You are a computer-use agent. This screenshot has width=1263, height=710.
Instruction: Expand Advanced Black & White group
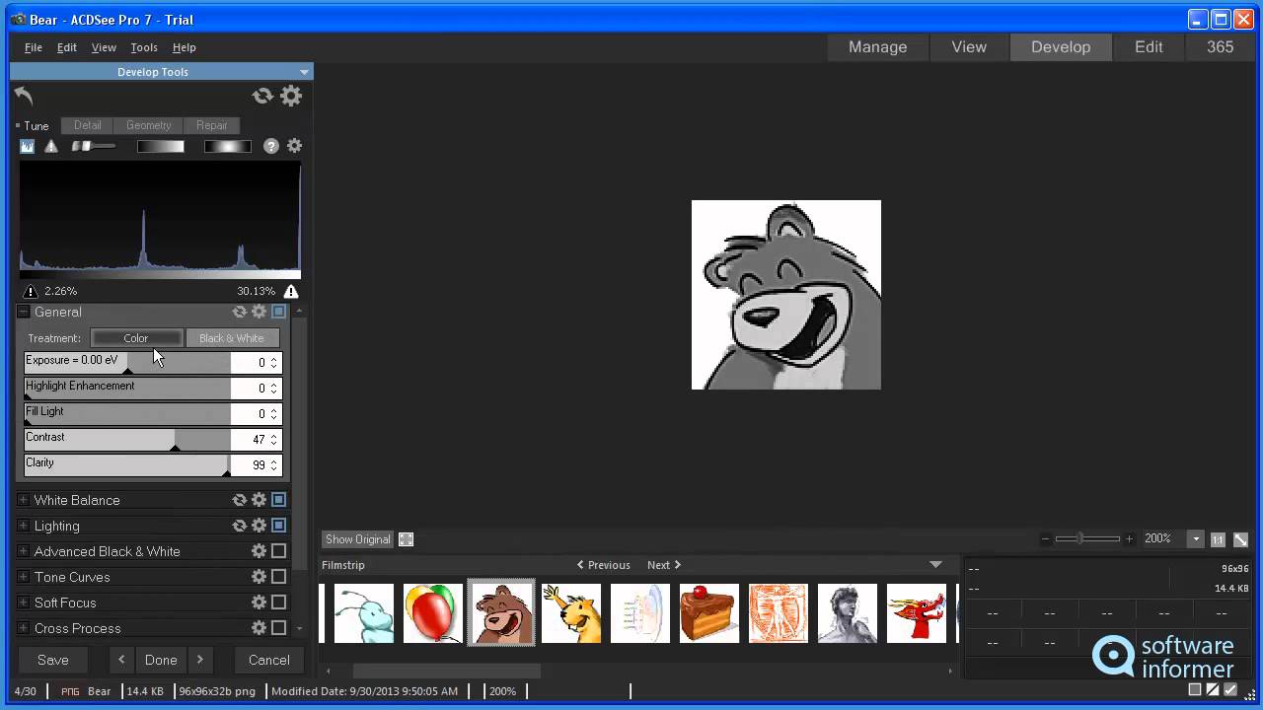click(x=24, y=551)
